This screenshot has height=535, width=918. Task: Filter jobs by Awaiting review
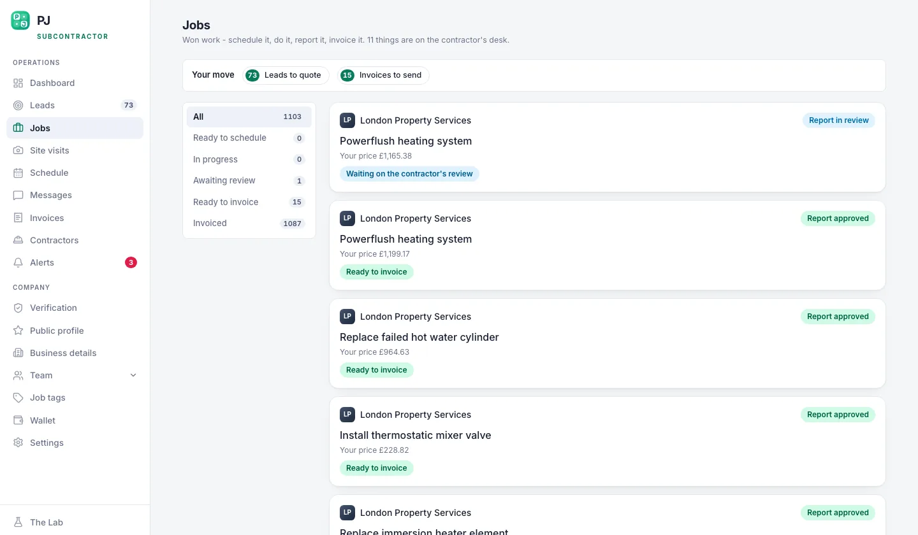[249, 180]
